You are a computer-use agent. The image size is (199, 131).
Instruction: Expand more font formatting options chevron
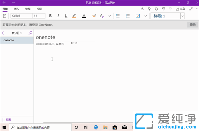[110, 16]
